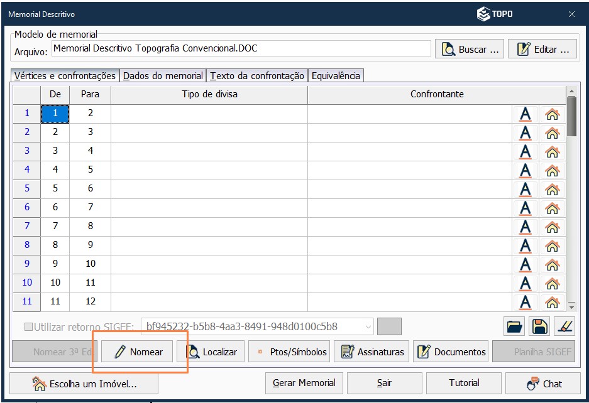This screenshot has height=403, width=589.
Task: Open the Tutorial
Action: pyautogui.click(x=464, y=383)
